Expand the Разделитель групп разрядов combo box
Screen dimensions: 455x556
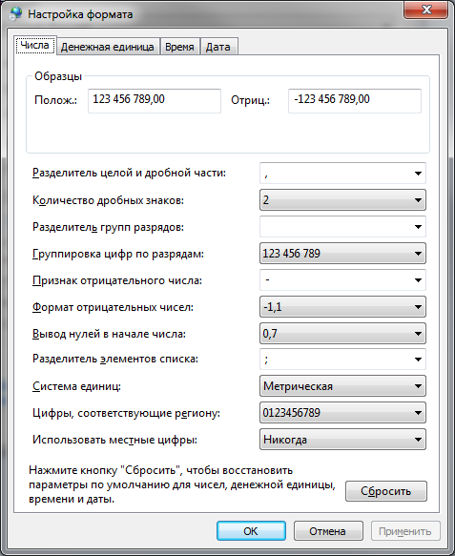[x=342, y=227]
